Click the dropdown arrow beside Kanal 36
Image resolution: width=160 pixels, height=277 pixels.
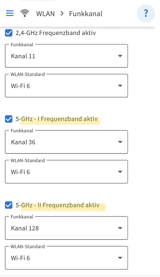point(120,142)
